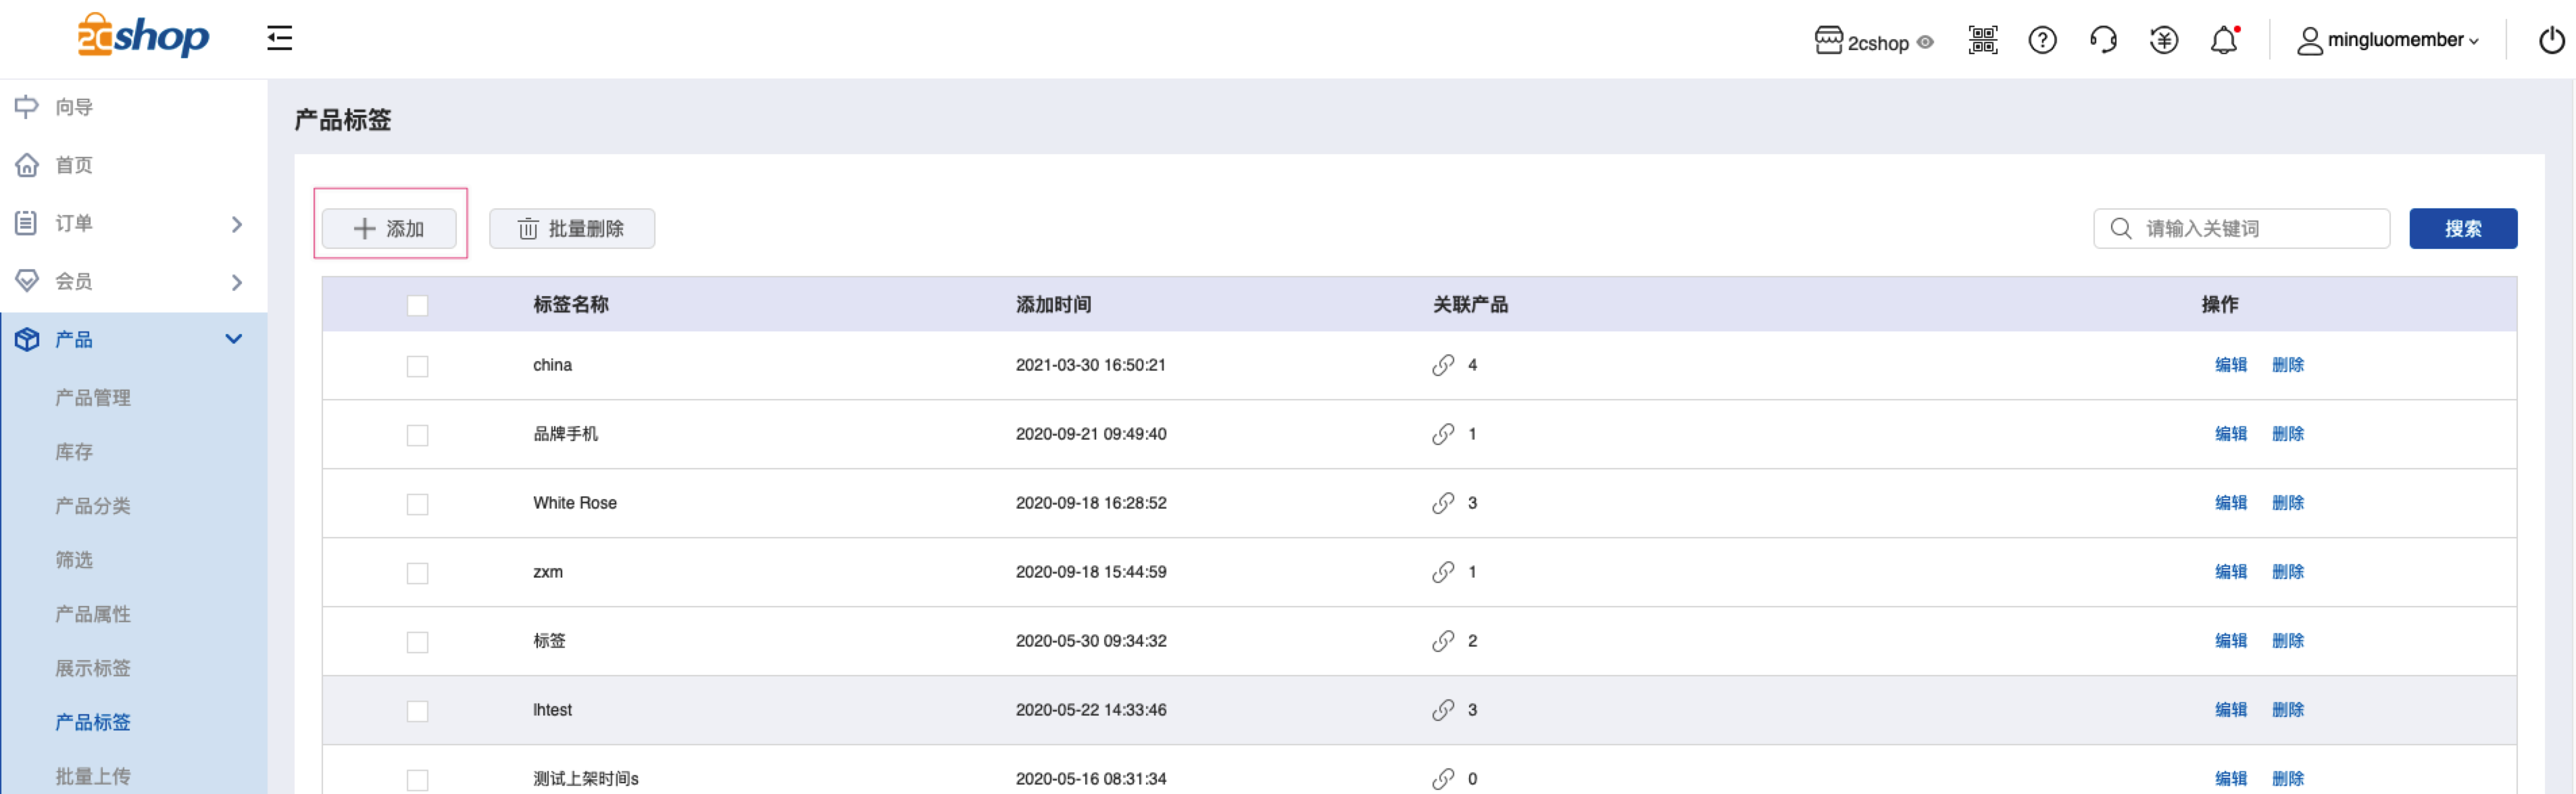Delete the 品牌手机 tag
2576x794 pixels.
2288,435
